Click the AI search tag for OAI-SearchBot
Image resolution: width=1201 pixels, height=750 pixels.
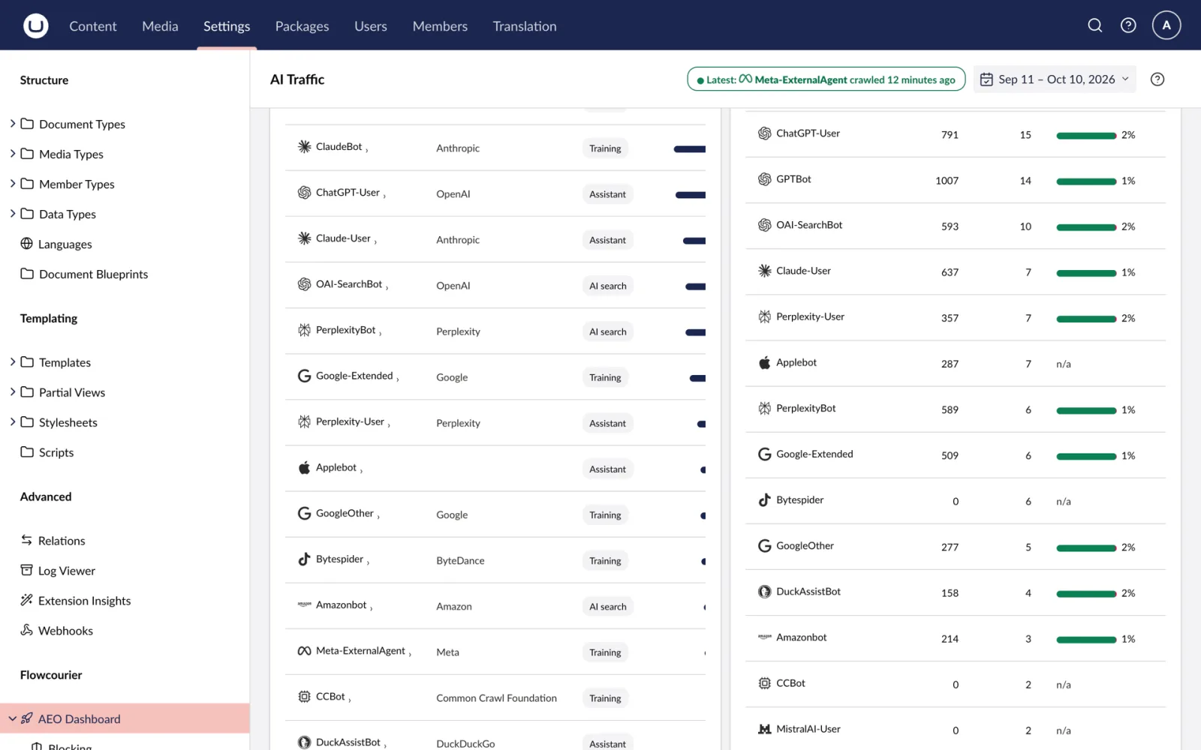pos(607,286)
